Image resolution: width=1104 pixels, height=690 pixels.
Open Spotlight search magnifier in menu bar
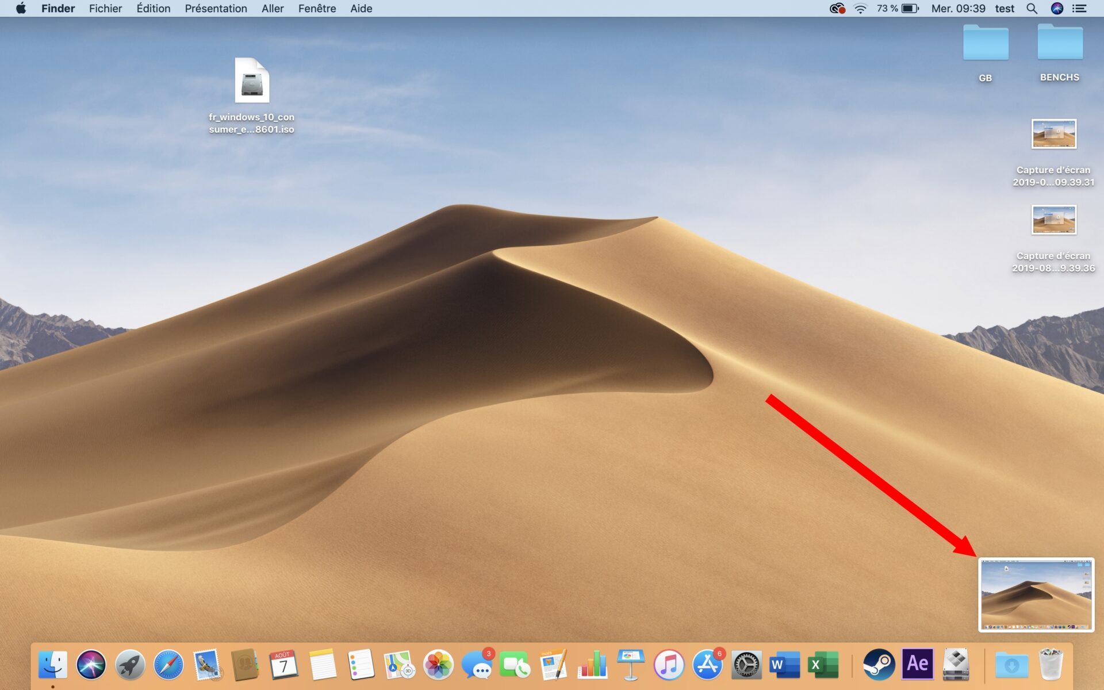[x=1032, y=9]
